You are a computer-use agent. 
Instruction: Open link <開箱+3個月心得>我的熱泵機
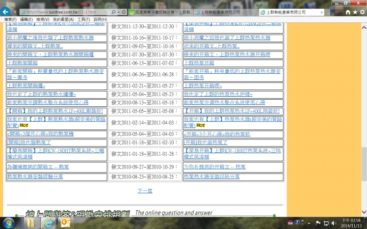[40, 134]
